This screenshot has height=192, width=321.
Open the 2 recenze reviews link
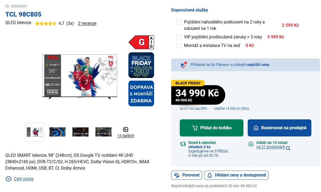[x=87, y=23]
